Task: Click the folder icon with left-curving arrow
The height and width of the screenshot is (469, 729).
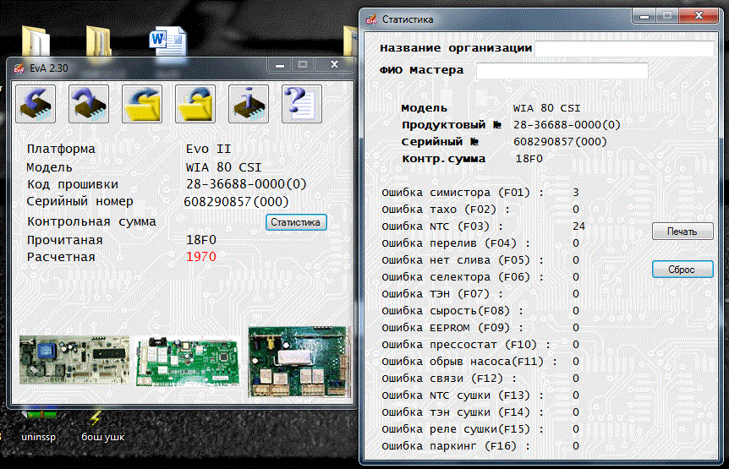Action: (195, 104)
